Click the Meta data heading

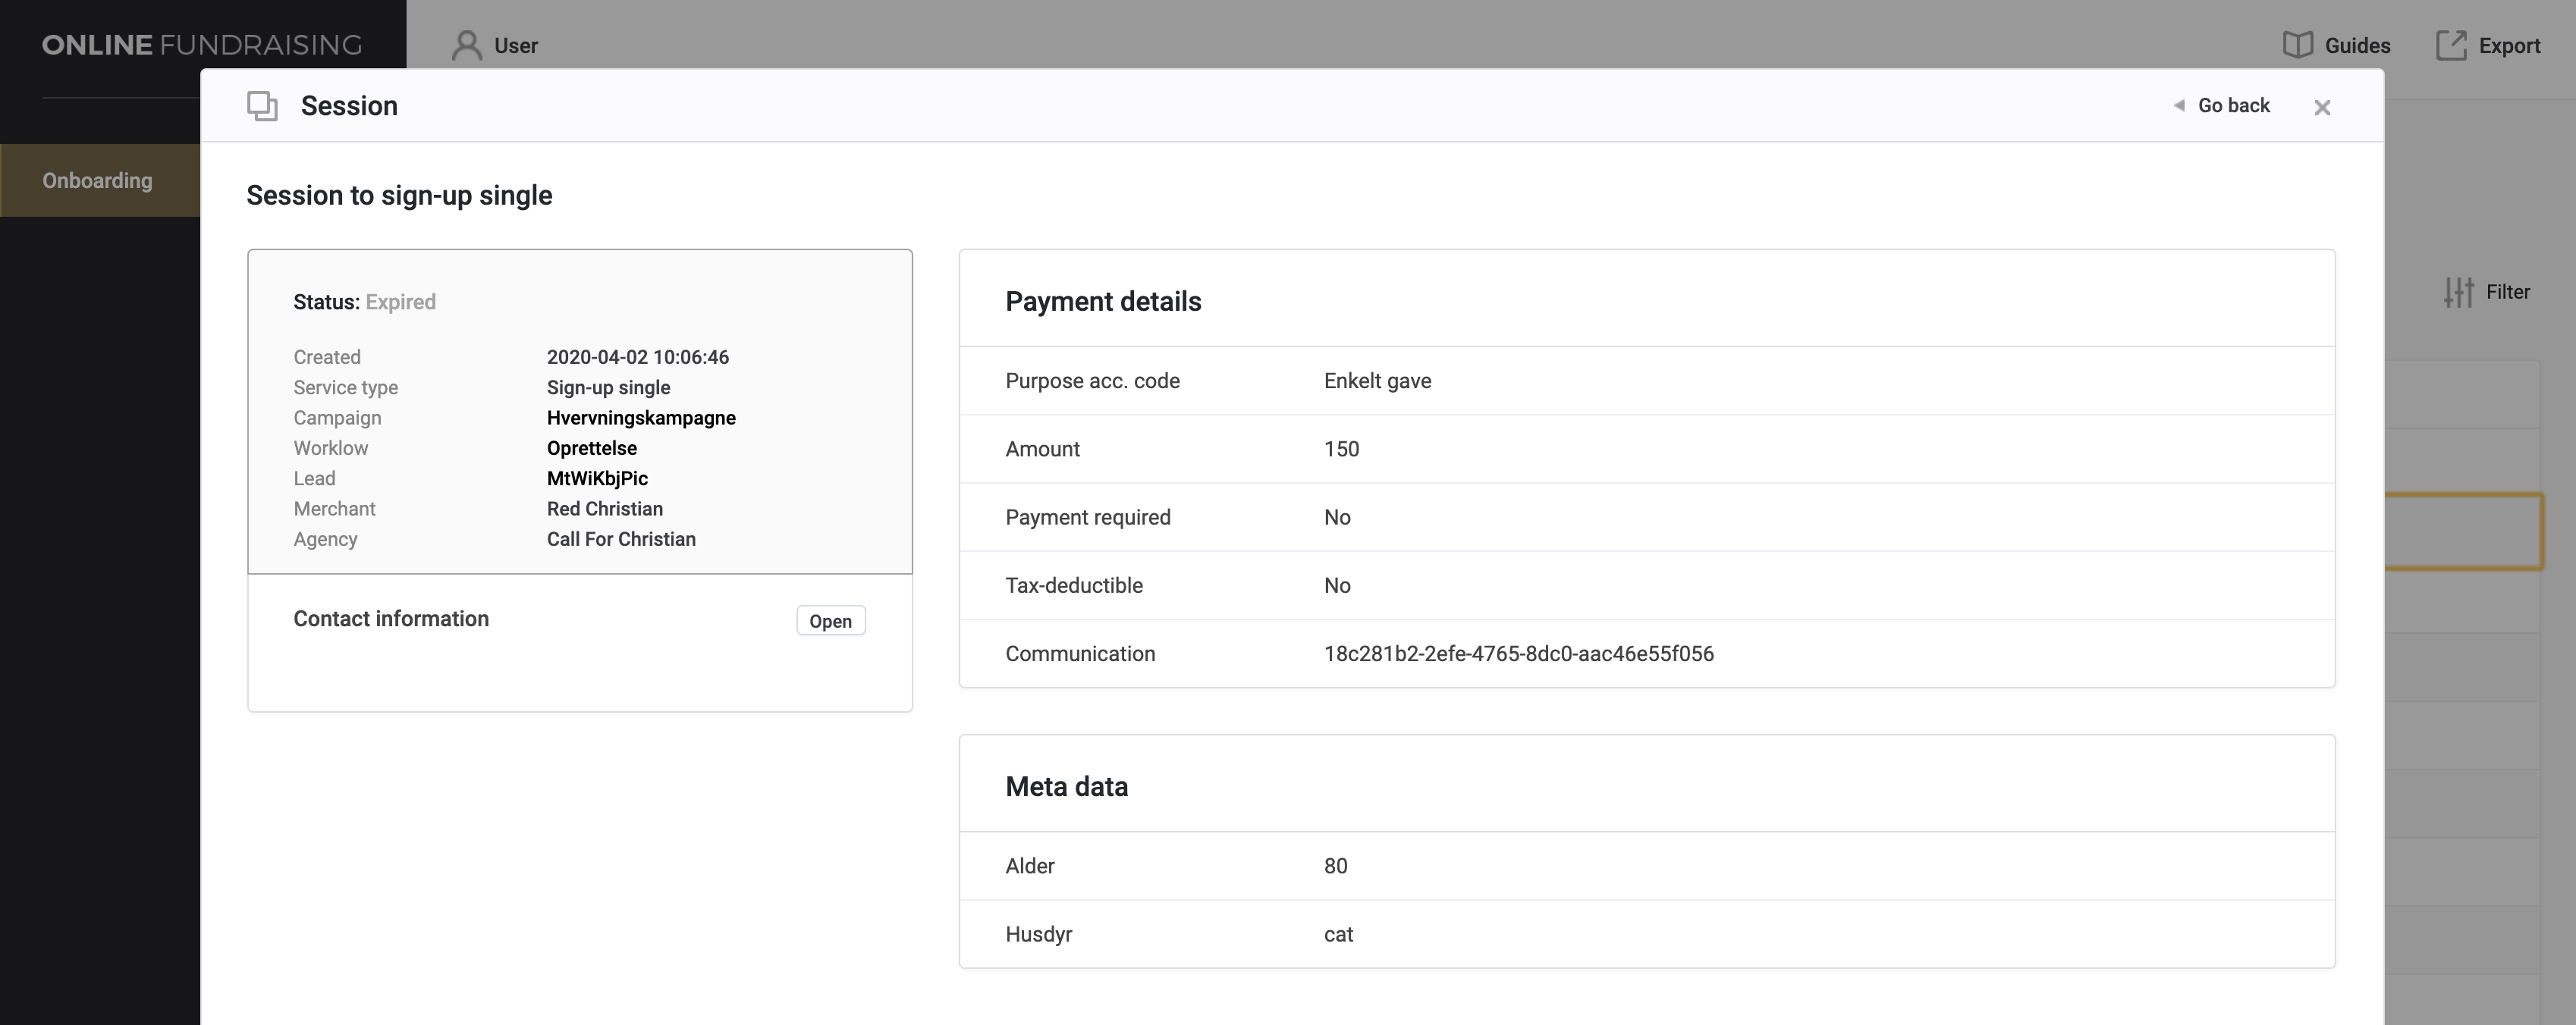tap(1066, 787)
